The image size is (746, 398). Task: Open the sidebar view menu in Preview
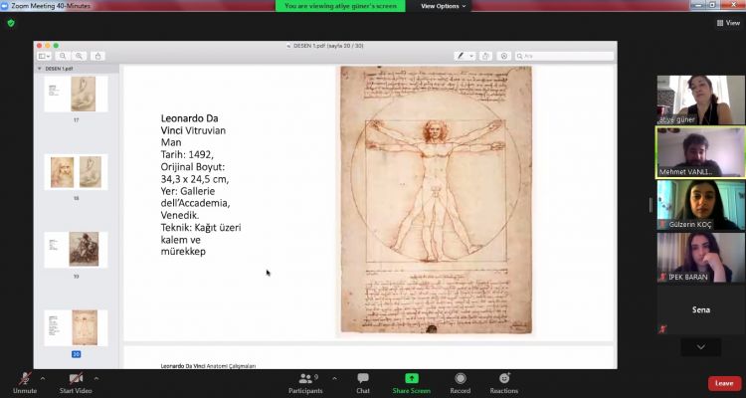pyautogui.click(x=44, y=56)
